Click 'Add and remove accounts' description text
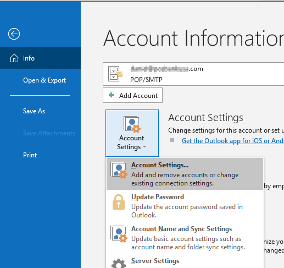 pos(185,179)
